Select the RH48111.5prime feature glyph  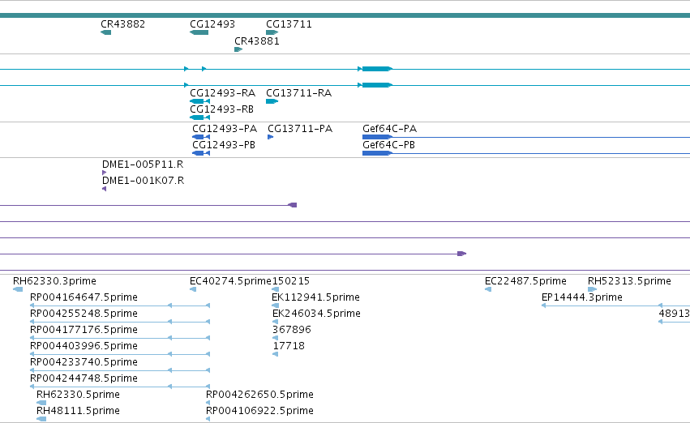41,419
